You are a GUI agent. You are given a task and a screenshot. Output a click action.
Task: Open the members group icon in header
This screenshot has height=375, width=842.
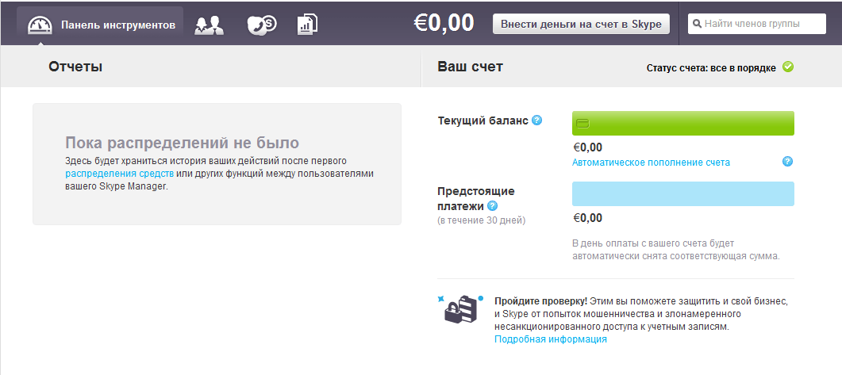point(209,25)
